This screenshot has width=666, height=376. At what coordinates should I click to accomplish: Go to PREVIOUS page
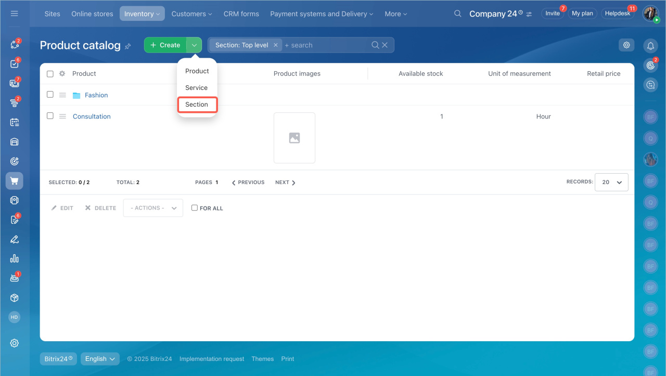tap(248, 183)
